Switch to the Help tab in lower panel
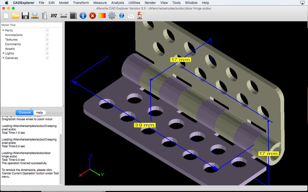 pos(40,112)
